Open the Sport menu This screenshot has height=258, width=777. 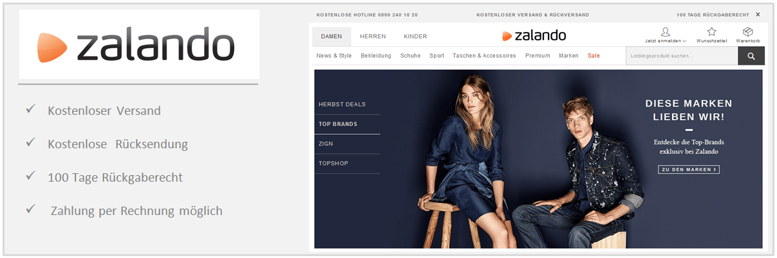click(437, 56)
